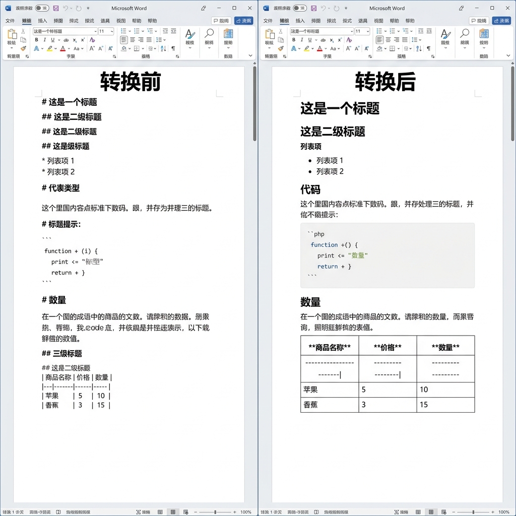The image size is (516, 516).
Task: Open Quick Access customize arrow in 转换后 window
Action: click(346, 8)
